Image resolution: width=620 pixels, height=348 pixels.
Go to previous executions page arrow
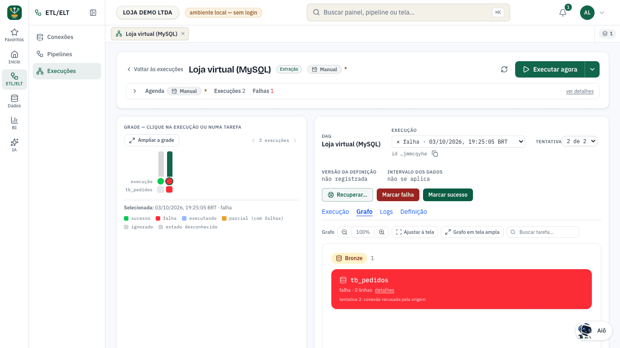[x=253, y=140]
